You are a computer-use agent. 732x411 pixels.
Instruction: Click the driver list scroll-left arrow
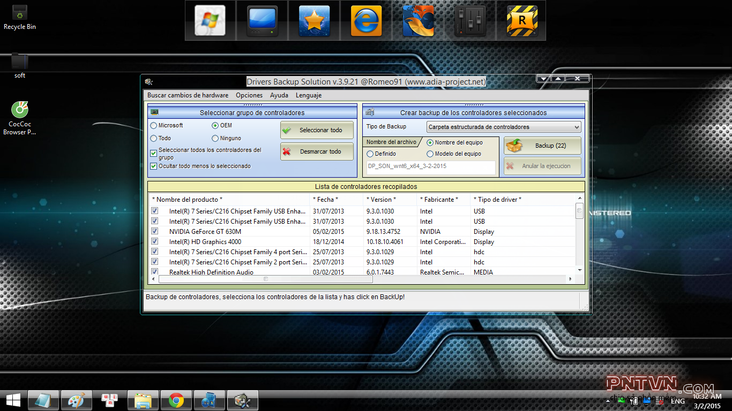pos(154,279)
